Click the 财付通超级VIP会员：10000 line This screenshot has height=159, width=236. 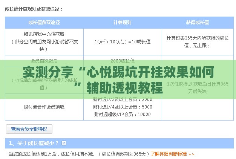pos(123,115)
